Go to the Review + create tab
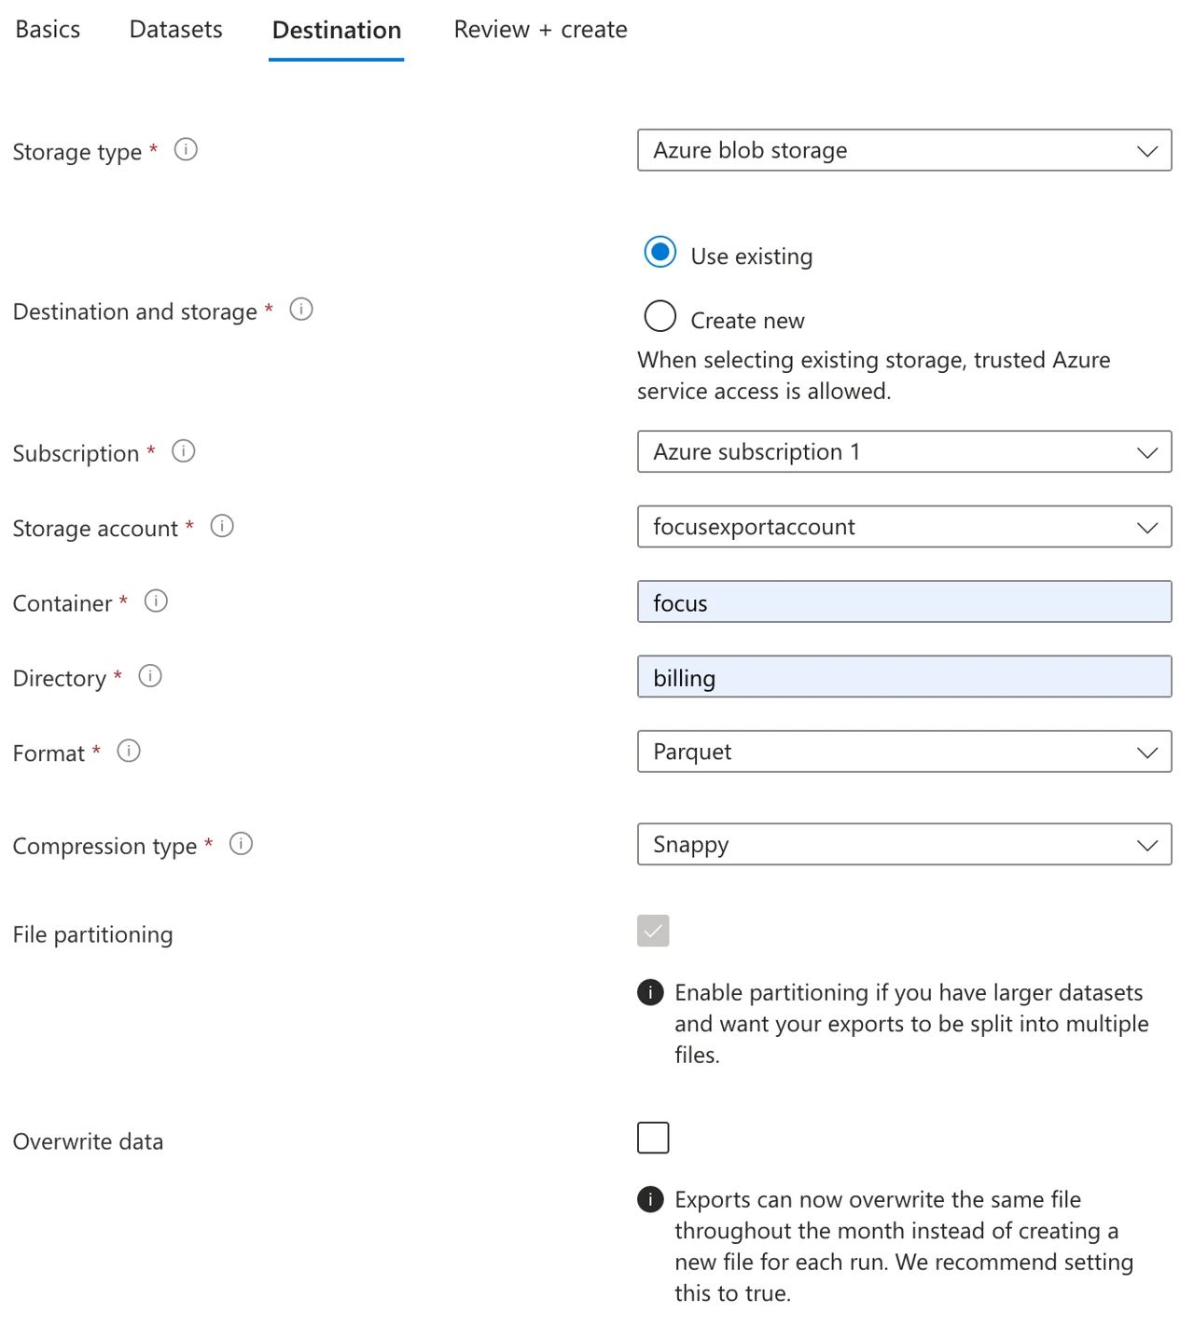 pos(540,30)
